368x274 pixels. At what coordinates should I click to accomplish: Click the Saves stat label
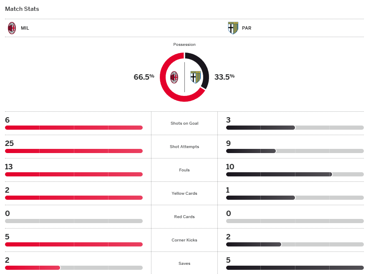point(184,264)
